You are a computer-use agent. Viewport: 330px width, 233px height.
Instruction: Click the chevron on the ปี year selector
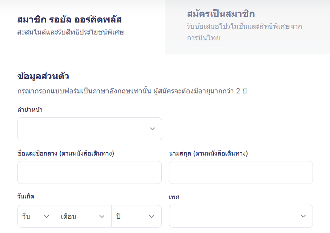click(152, 216)
